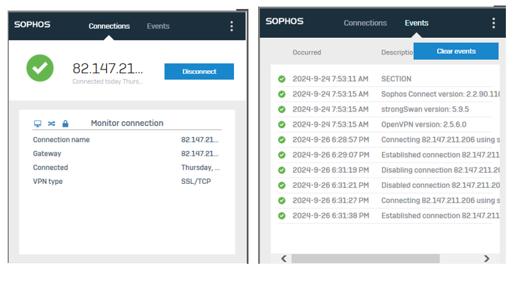521x281 pixels.
Task: Switch to Events tab in the left window
Action: (158, 26)
